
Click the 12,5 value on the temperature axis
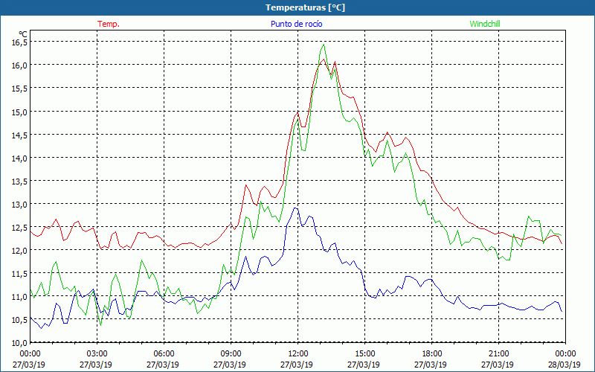[x=19, y=228]
